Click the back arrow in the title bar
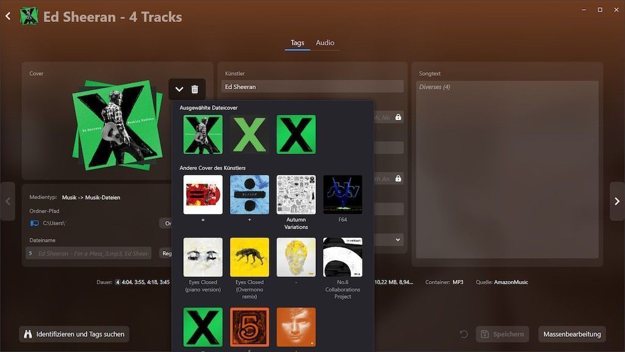Screen dimensions: 625x352 pyautogui.click(x=8, y=16)
